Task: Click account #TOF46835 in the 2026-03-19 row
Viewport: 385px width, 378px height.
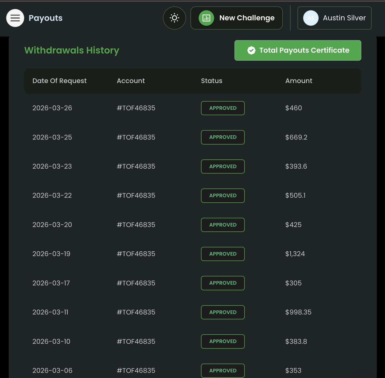Action: pyautogui.click(x=136, y=254)
